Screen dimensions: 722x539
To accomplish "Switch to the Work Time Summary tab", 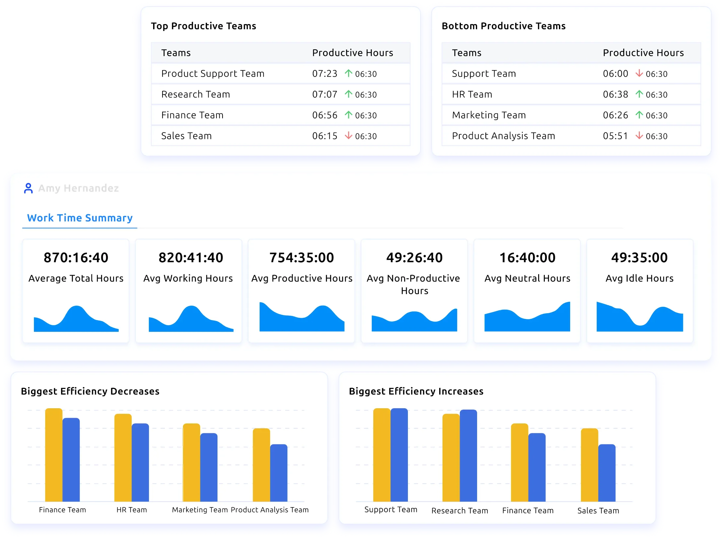I will [80, 218].
